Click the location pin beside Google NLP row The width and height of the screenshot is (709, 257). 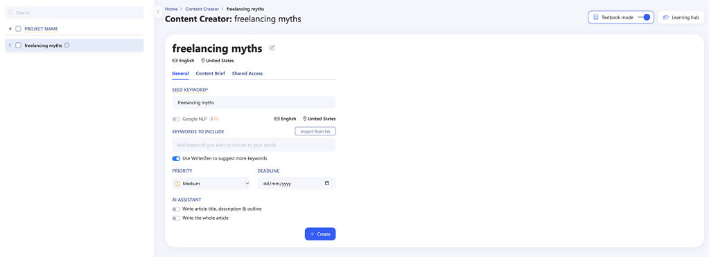pos(305,119)
